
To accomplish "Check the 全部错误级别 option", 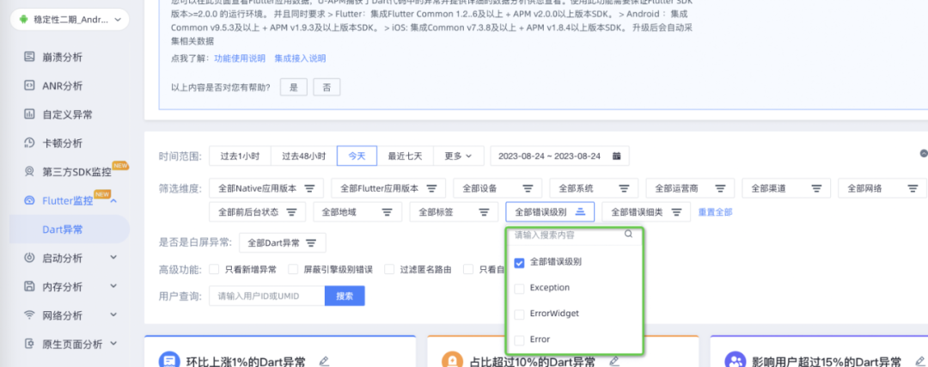I will pos(520,263).
